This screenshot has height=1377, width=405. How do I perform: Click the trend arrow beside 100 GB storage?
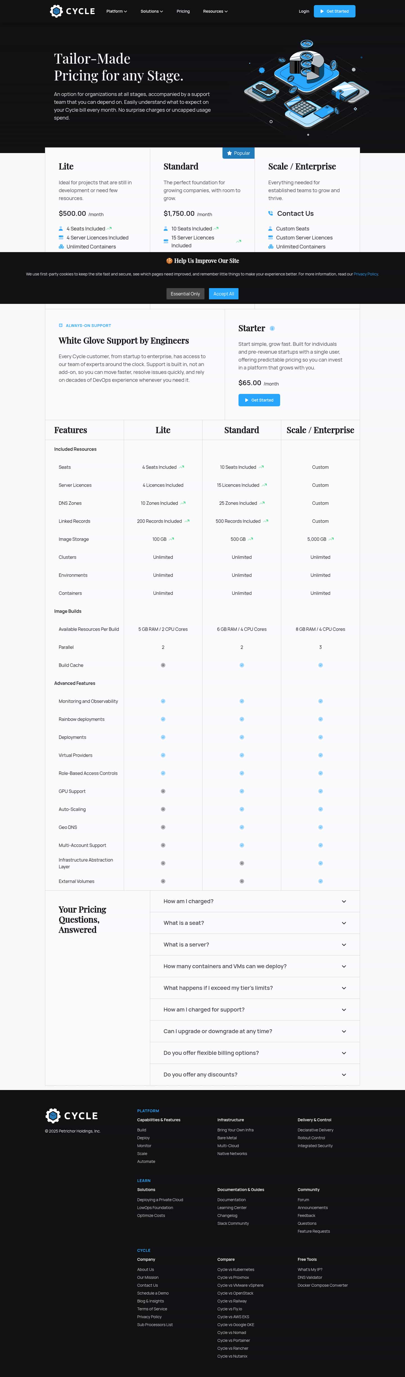pos(172,539)
